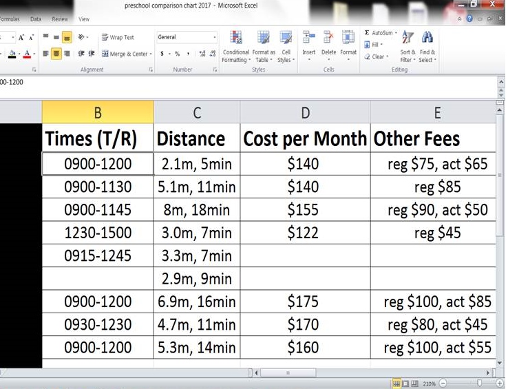
Task: Click the horizontal scrollbar thumb
Action: click(288, 372)
